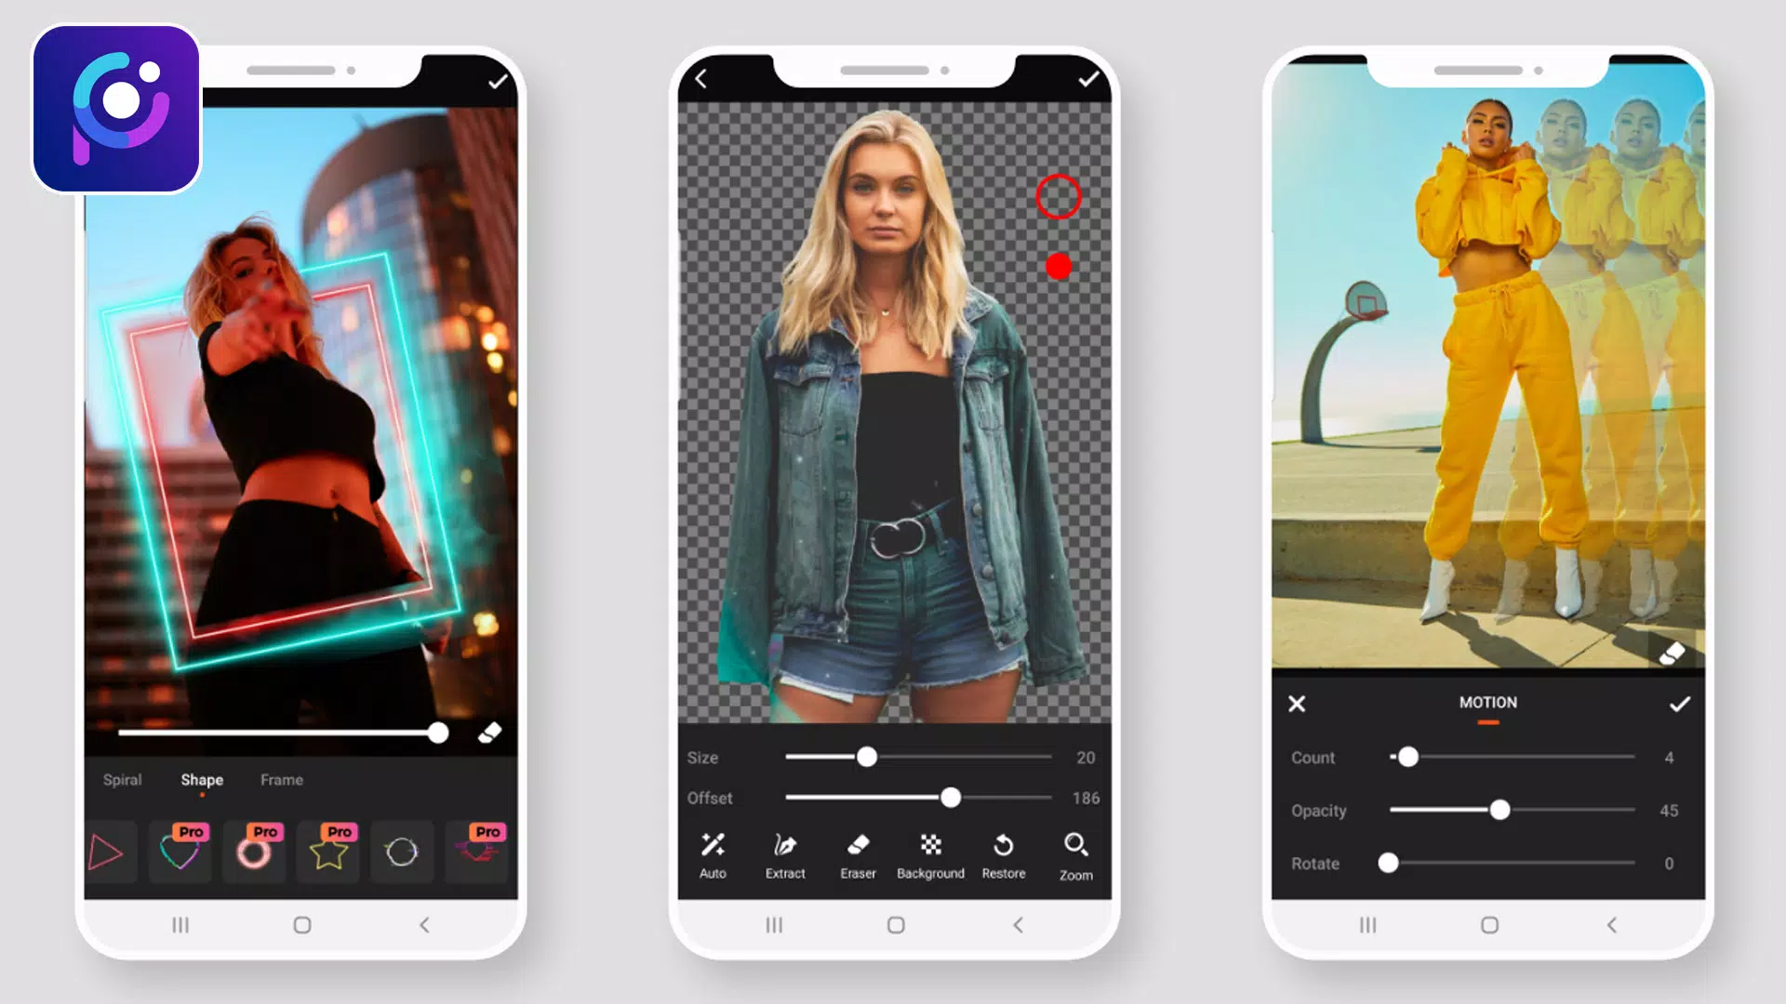Adjust the Count slider in Motion panel
1786x1004 pixels.
1409,758
